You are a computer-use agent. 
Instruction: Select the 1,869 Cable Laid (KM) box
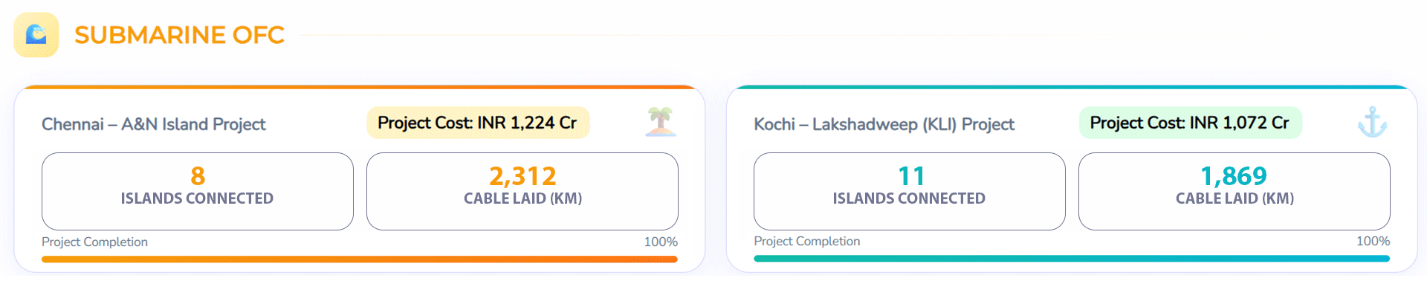tap(1235, 191)
